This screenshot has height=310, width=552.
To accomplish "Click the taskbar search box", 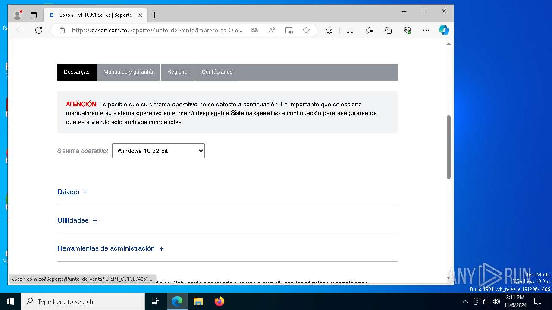I will tap(83, 301).
